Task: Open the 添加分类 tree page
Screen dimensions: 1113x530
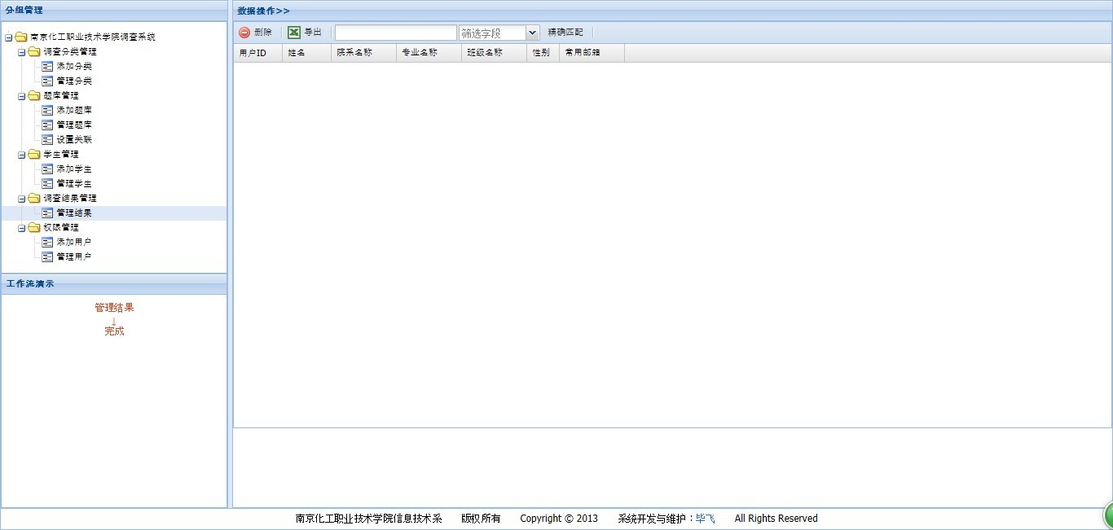Action: point(73,66)
